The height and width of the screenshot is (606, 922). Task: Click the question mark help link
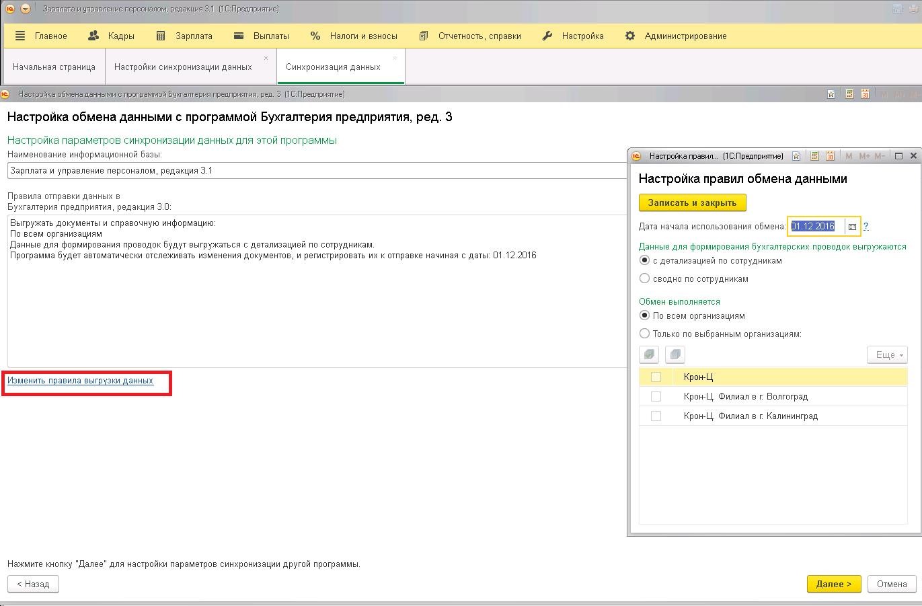pos(866,227)
